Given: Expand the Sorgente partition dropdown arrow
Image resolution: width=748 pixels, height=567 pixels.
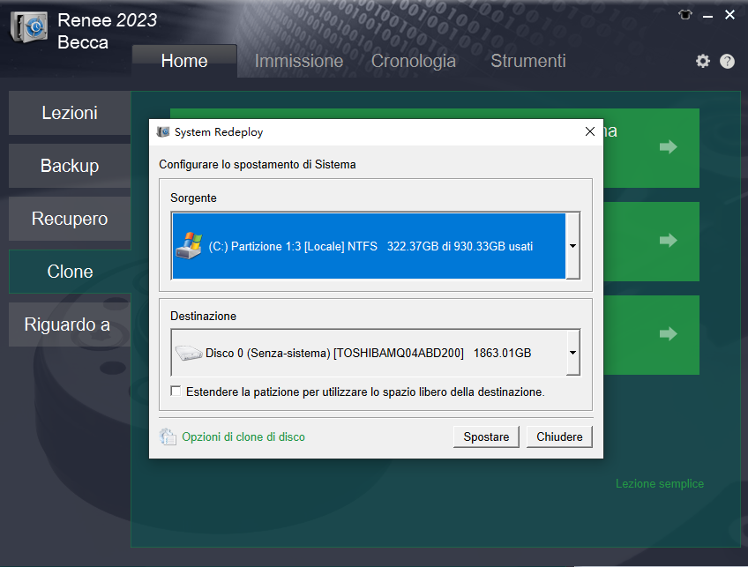Looking at the screenshot, I should pos(573,246).
